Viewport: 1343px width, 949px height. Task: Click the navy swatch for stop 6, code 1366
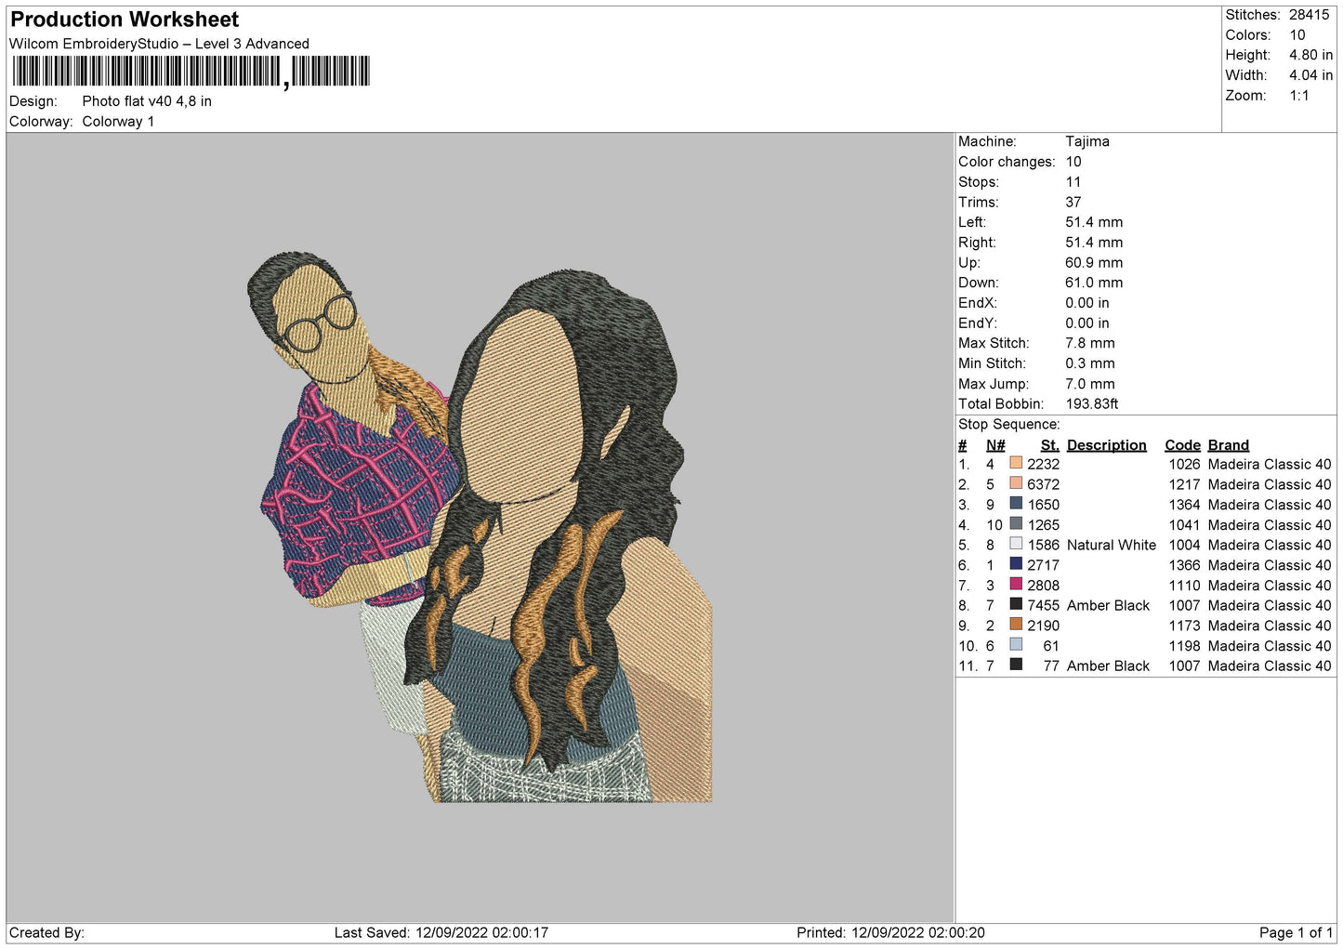(x=1016, y=564)
